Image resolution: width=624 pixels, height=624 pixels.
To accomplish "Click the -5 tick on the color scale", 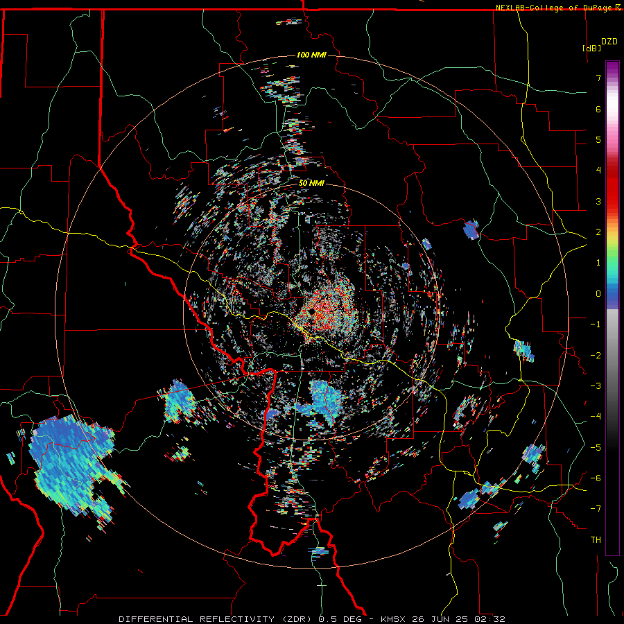I will (x=596, y=447).
